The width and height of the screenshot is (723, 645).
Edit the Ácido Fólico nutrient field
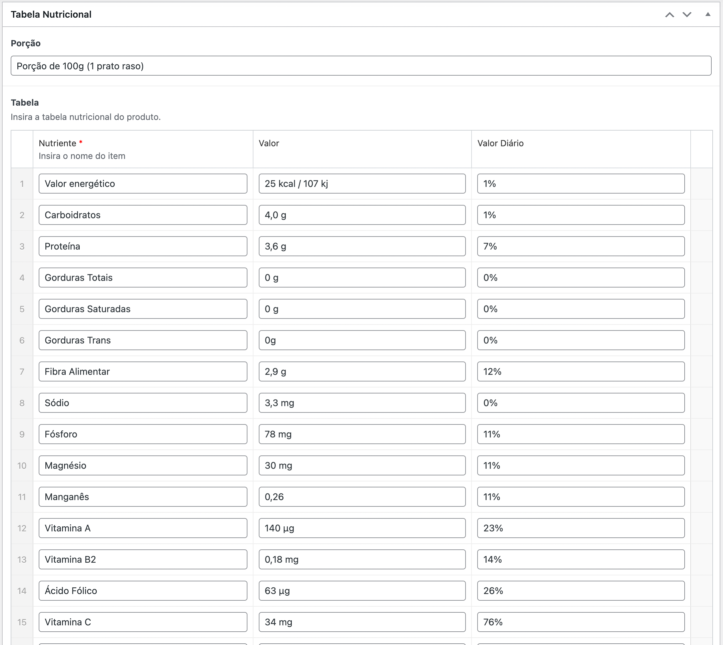point(143,591)
